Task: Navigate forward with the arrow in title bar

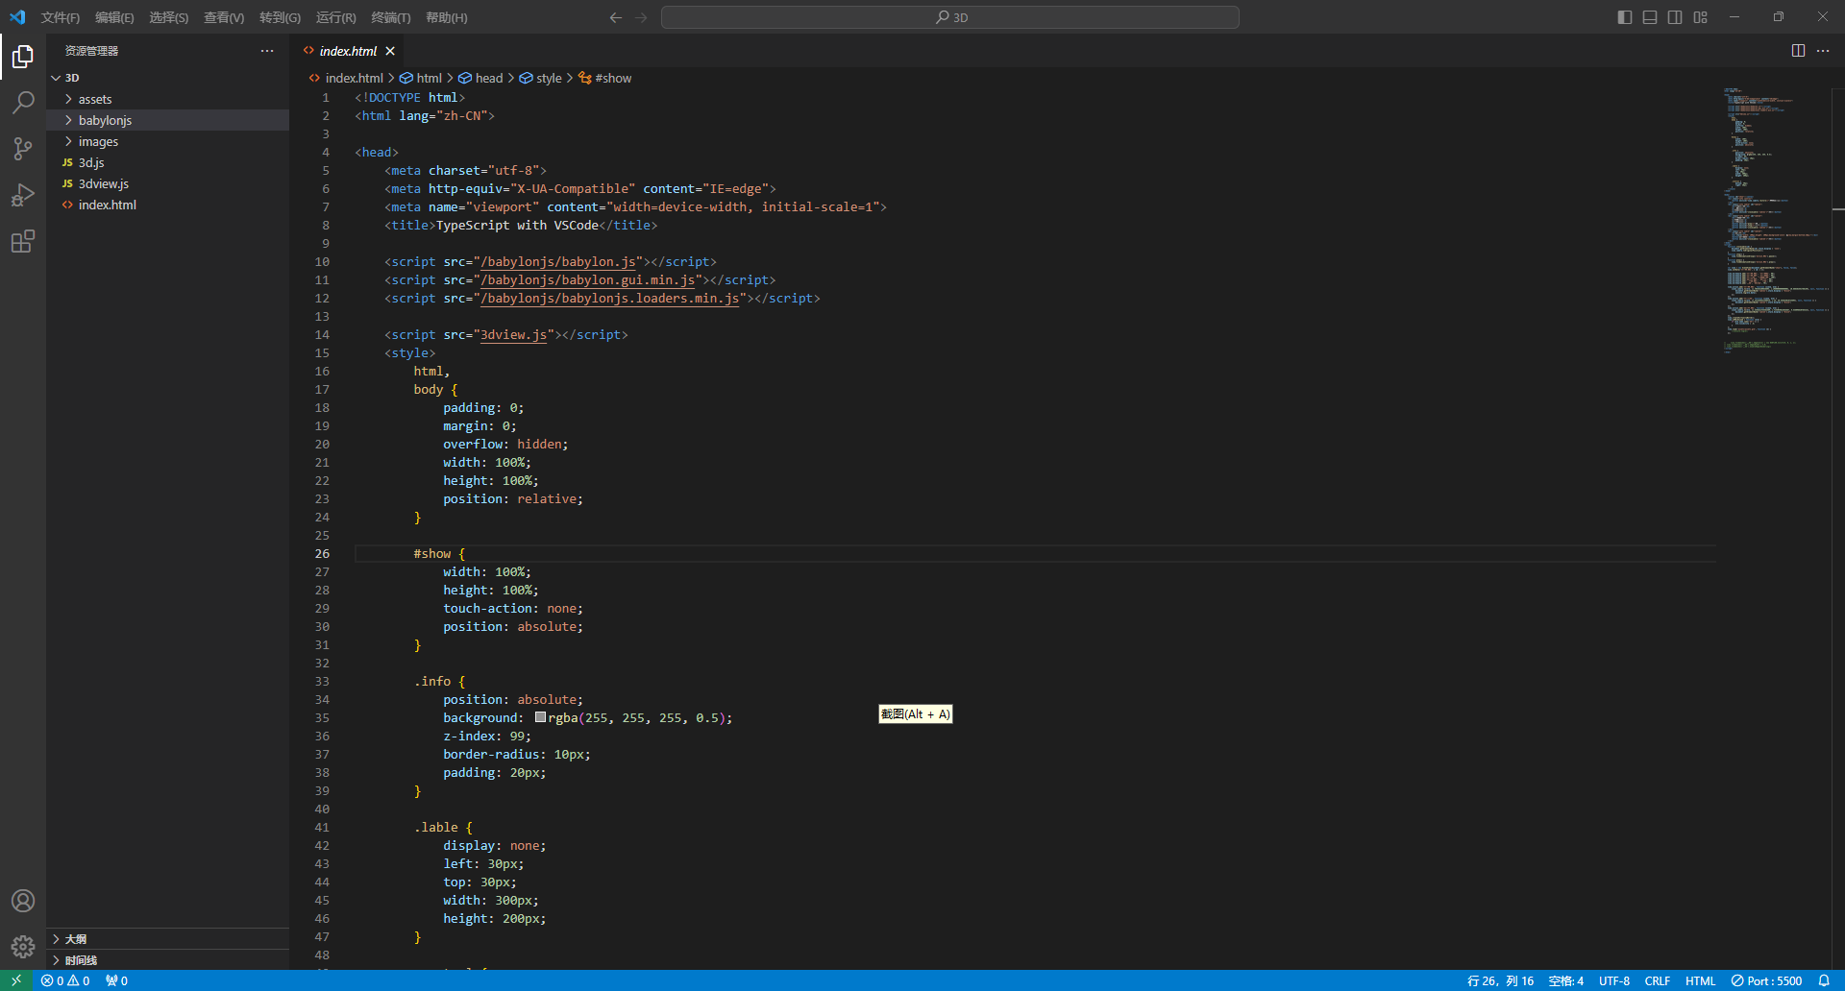Action: coord(641,17)
